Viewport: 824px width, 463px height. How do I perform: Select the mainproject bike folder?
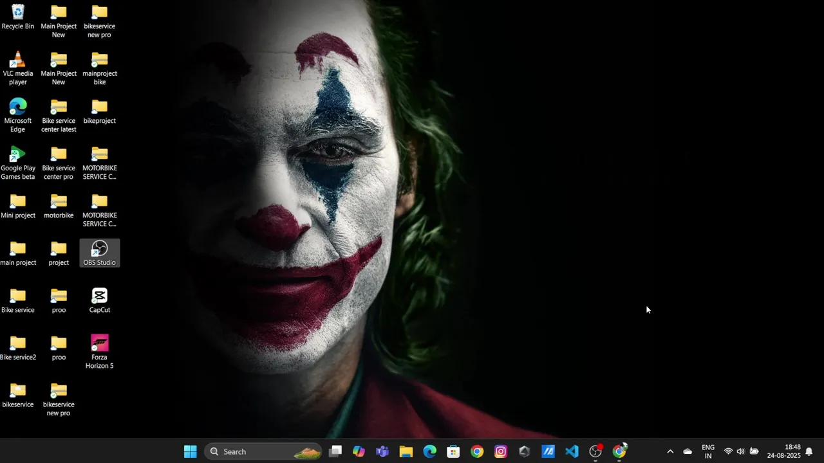[100, 68]
